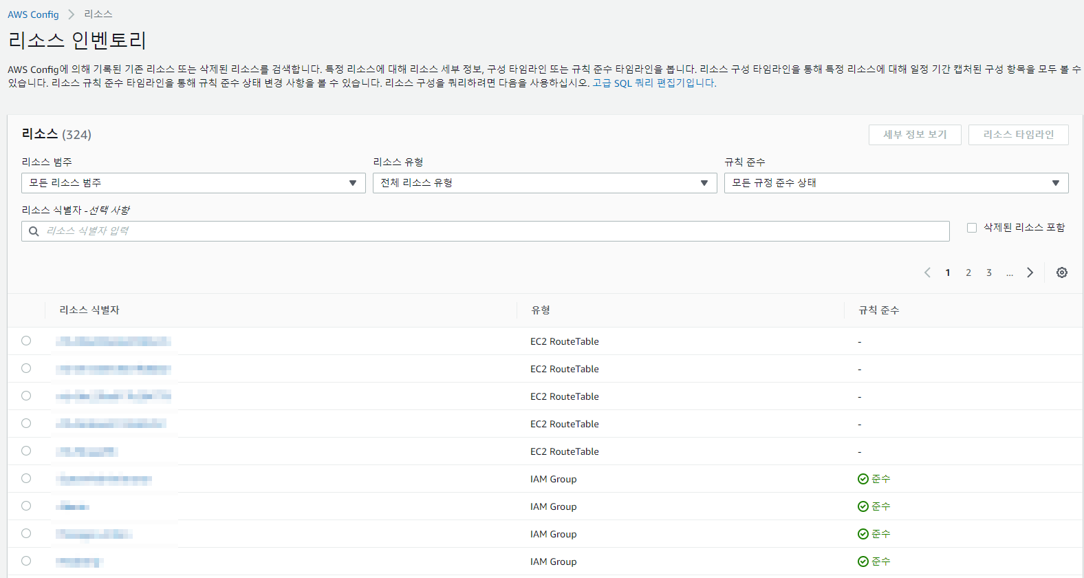Open the AWS Config breadcrumb link
The height and width of the screenshot is (578, 1084).
pyautogui.click(x=33, y=14)
